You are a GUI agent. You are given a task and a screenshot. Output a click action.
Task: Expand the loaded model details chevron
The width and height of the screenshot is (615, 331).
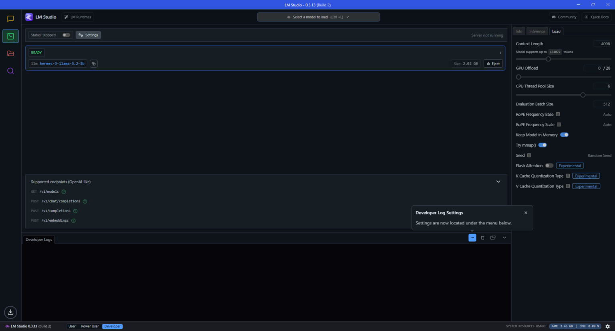coord(500,52)
